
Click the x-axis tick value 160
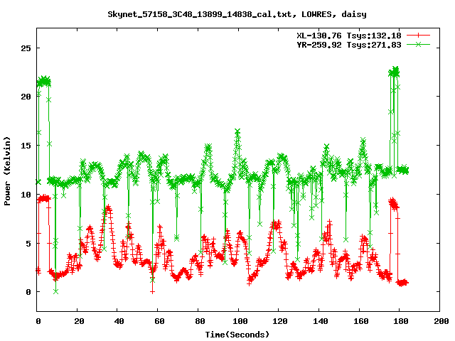(x=360, y=321)
